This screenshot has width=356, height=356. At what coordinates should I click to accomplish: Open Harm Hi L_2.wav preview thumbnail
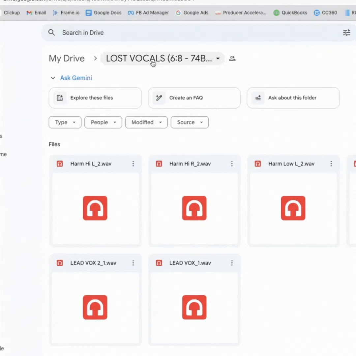coord(95,208)
